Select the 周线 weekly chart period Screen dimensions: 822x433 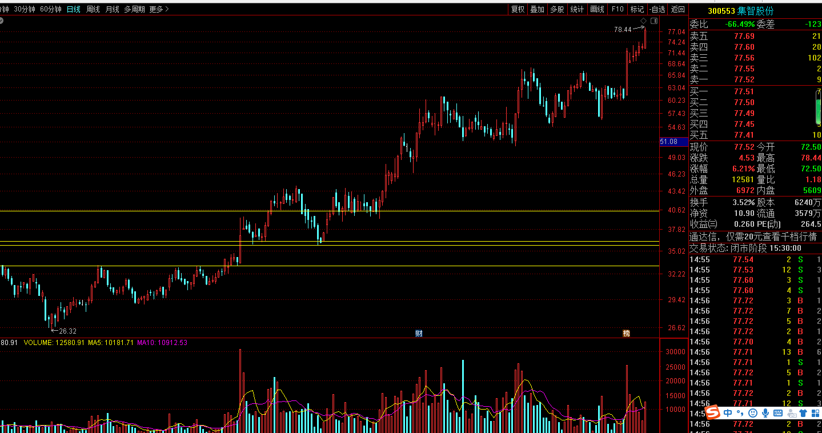[93, 9]
